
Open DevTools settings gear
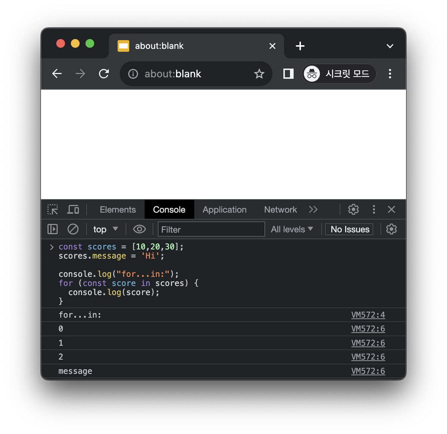click(354, 209)
